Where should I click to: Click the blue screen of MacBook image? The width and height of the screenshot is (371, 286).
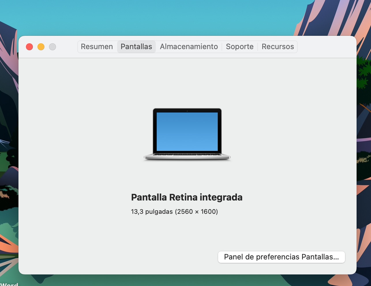[187, 131]
